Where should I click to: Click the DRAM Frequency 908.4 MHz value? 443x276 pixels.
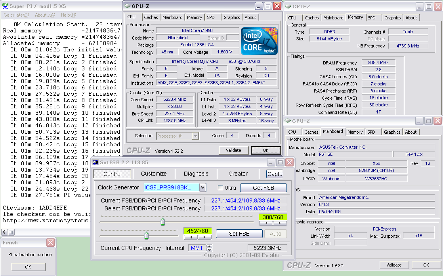[x=378, y=62]
